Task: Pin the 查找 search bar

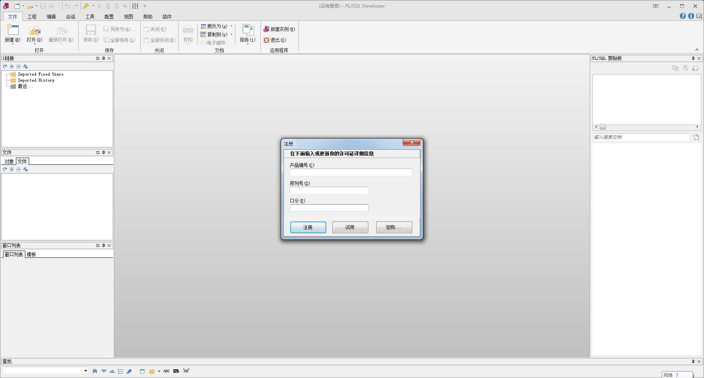Action: click(693, 361)
